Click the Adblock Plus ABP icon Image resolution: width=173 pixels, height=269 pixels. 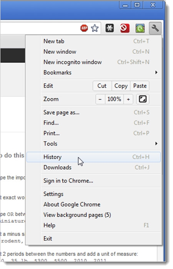[x=84, y=28]
